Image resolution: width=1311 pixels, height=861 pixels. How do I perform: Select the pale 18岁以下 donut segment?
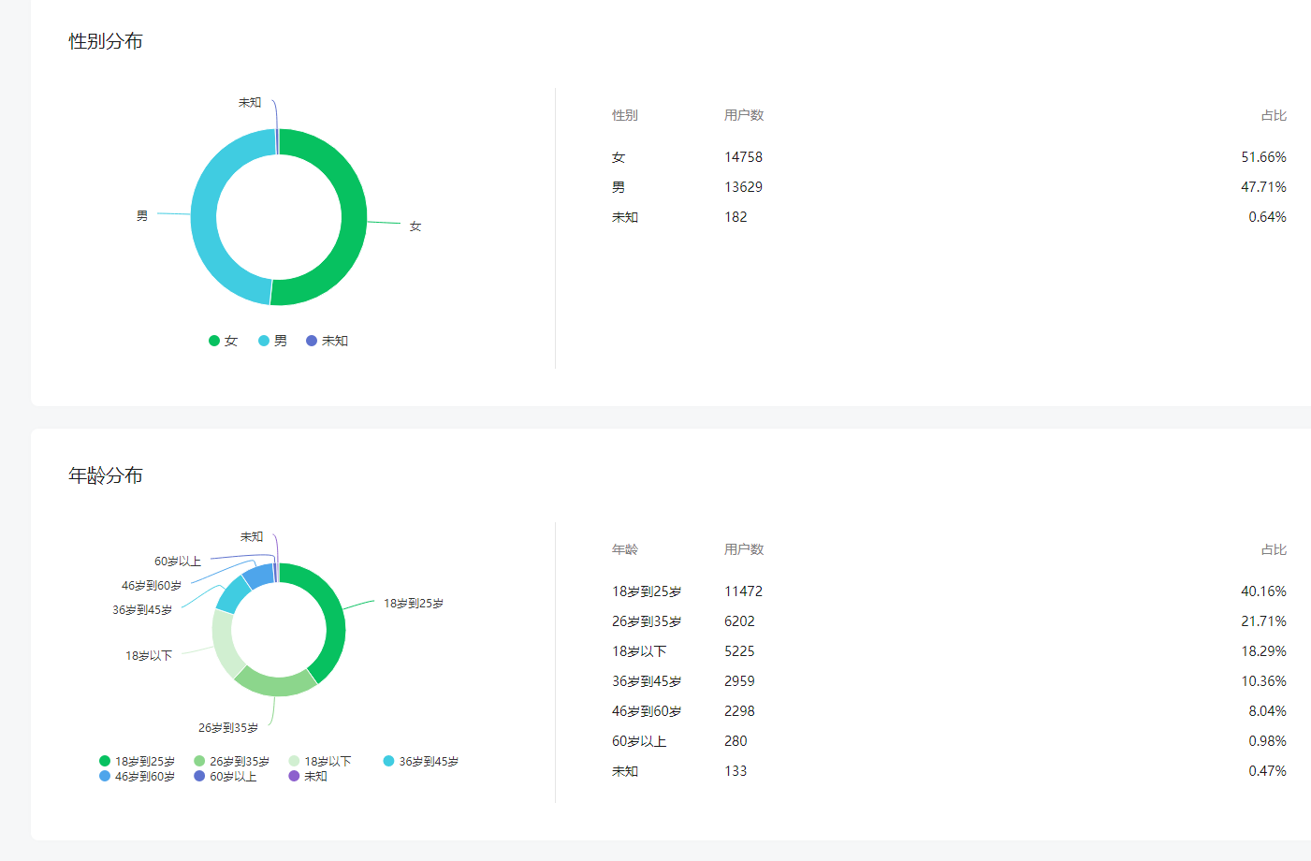(x=225, y=644)
